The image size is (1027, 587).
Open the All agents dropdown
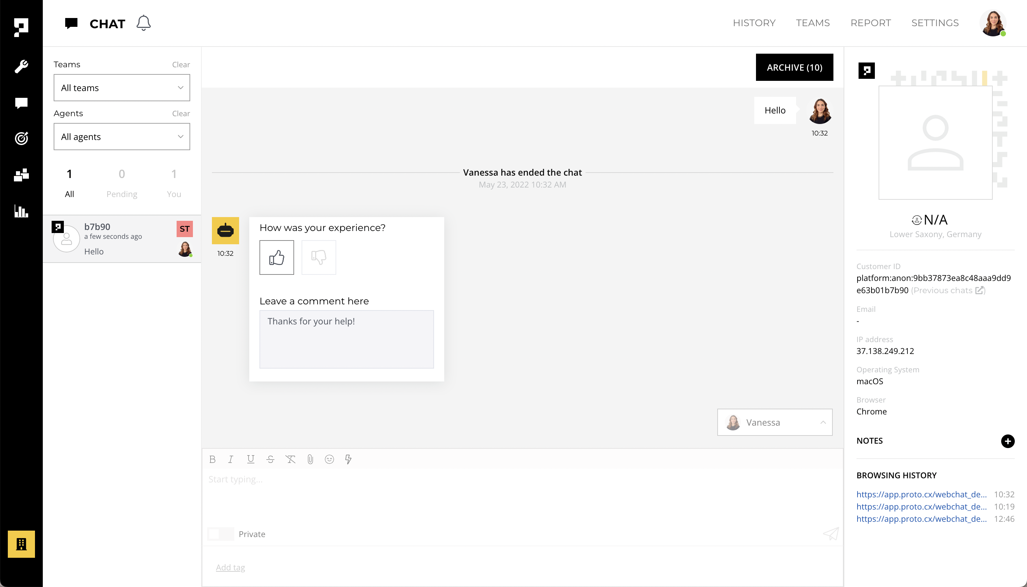[122, 137]
